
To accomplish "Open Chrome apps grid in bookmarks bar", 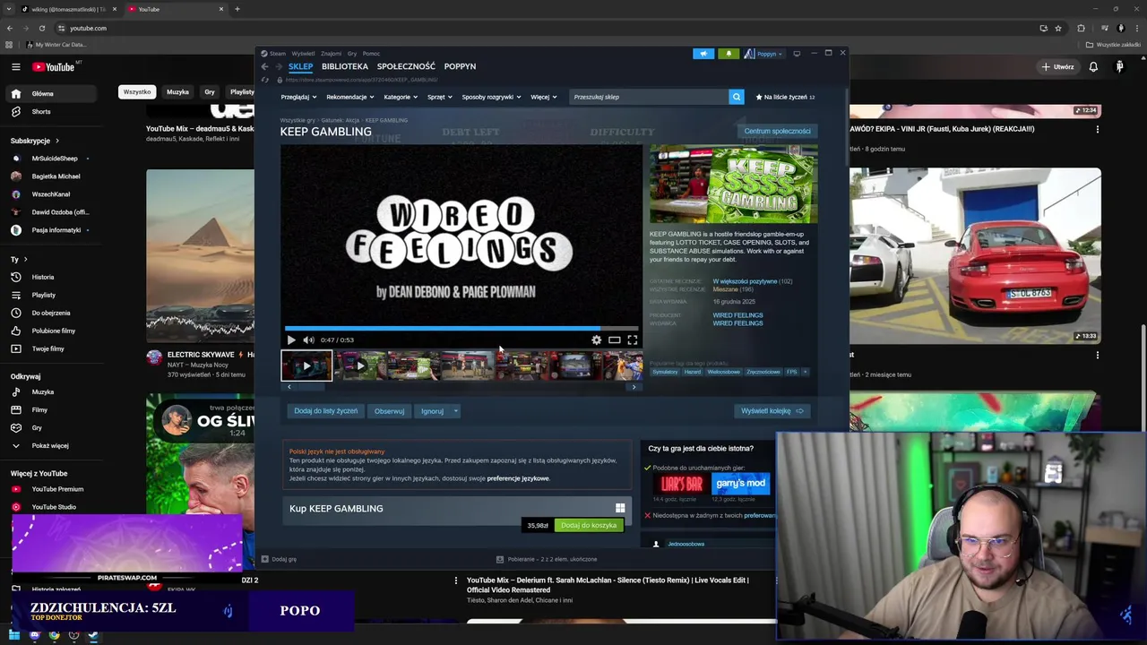I will pos(9,44).
